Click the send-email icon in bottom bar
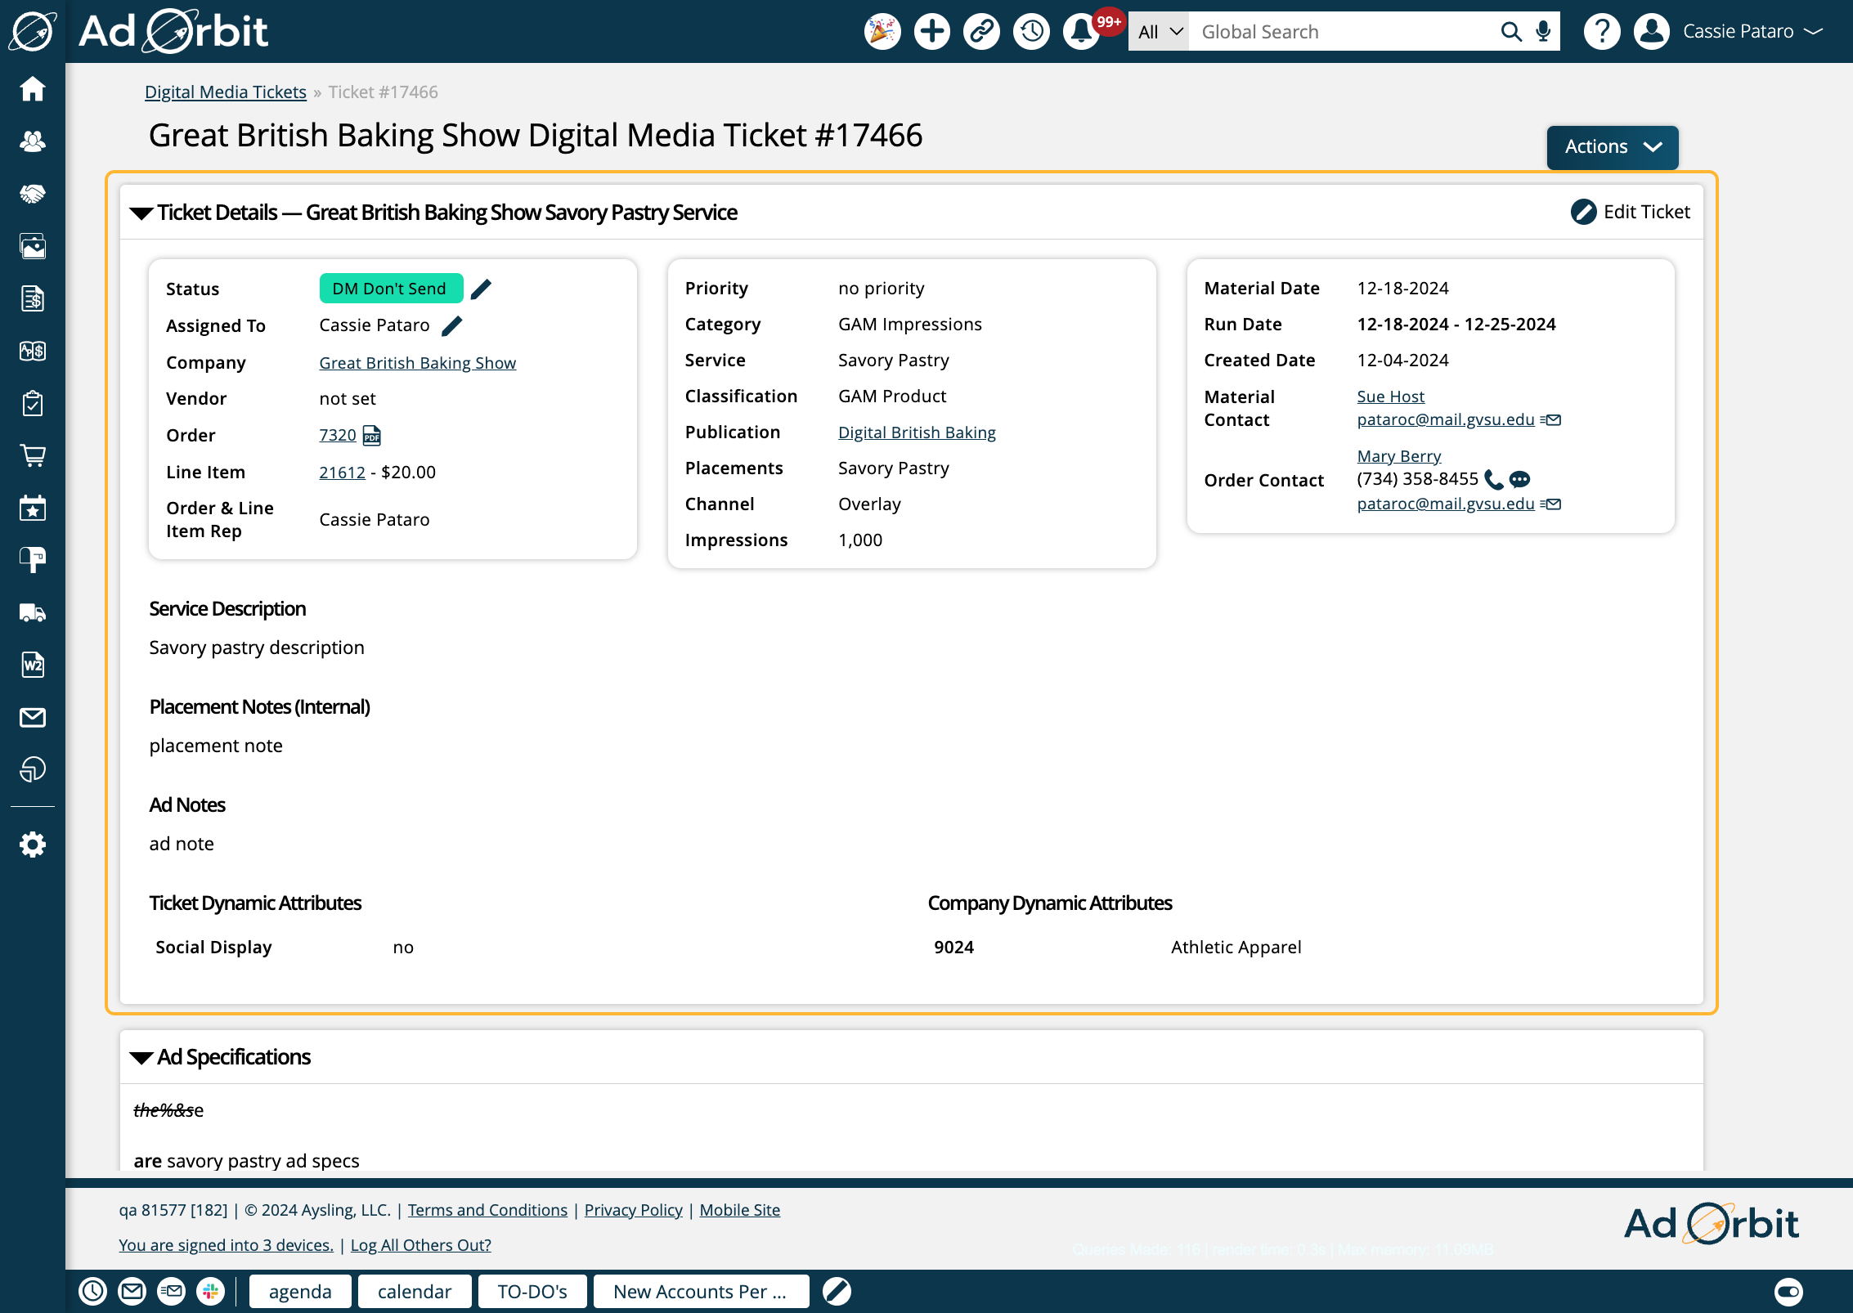The width and height of the screenshot is (1853, 1313). tap(172, 1291)
